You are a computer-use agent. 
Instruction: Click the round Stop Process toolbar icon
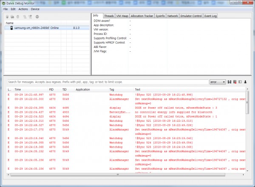pos(37,17)
